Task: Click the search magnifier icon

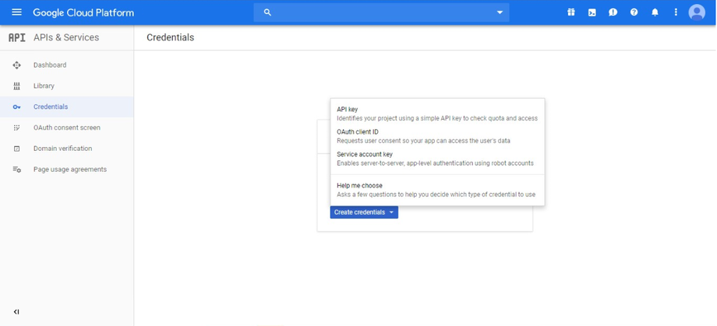Action: 268,12
